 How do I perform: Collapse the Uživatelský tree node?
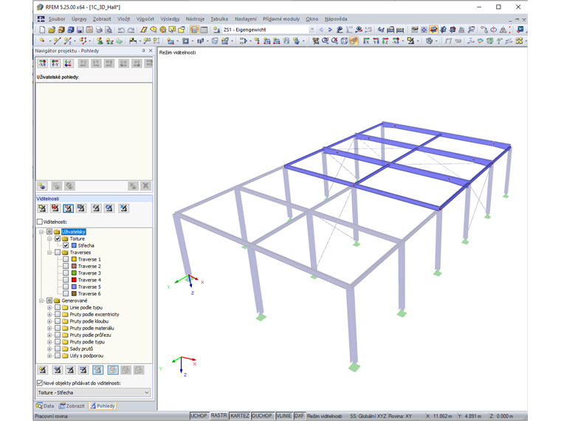pyautogui.click(x=41, y=232)
